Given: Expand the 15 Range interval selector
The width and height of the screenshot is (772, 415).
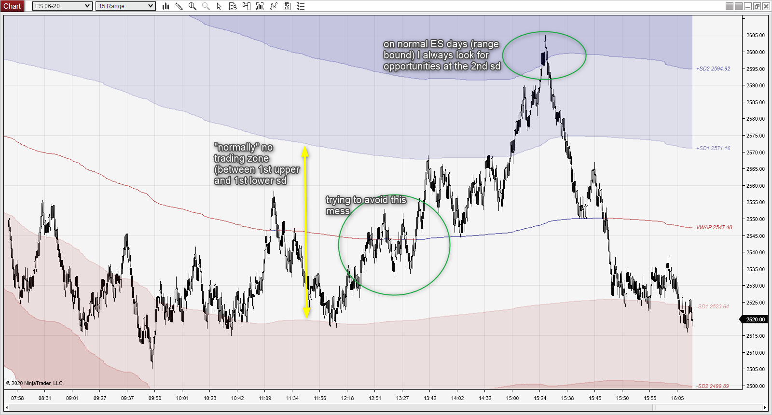Looking at the screenshot, I should click(x=125, y=6).
